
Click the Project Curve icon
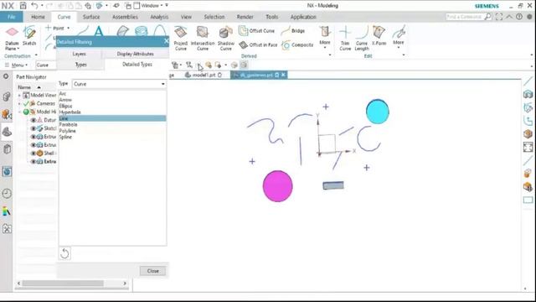pos(181,33)
